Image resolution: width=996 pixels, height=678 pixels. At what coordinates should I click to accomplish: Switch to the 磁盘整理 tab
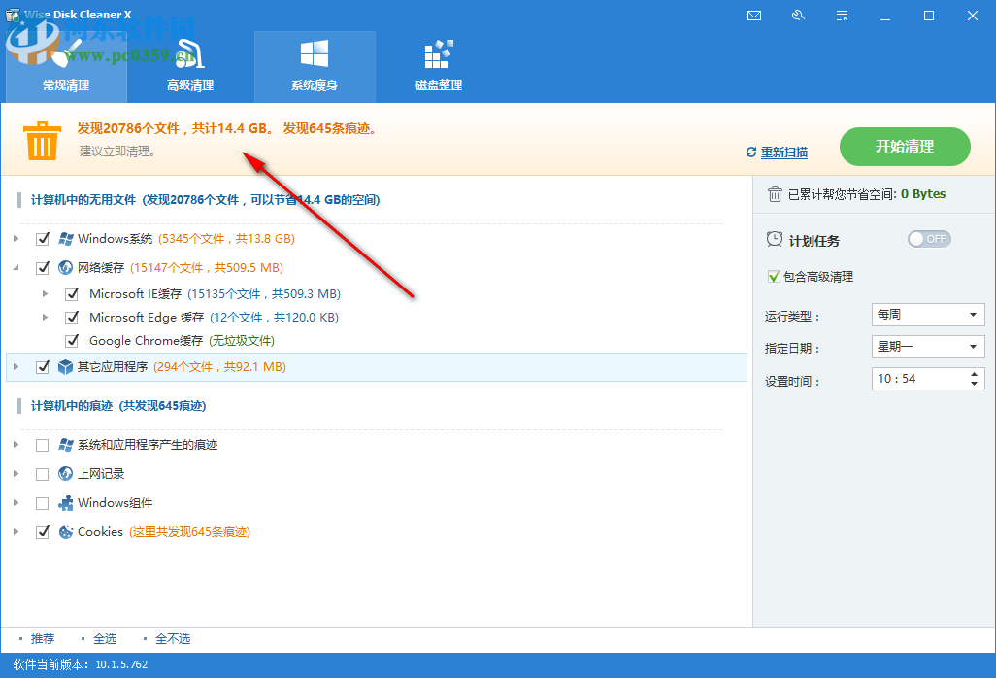tap(438, 66)
